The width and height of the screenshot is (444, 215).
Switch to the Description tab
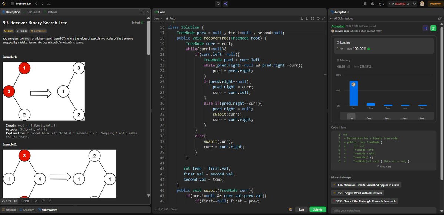11,12
